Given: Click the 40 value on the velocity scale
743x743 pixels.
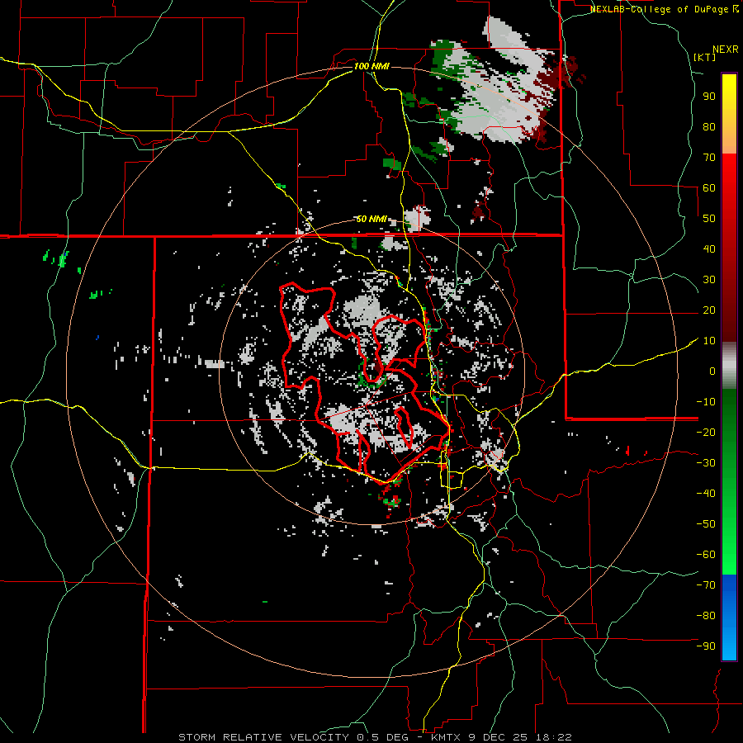Looking at the screenshot, I should point(709,248).
